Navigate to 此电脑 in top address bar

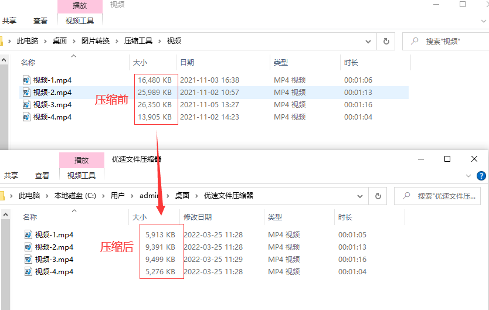coord(28,41)
